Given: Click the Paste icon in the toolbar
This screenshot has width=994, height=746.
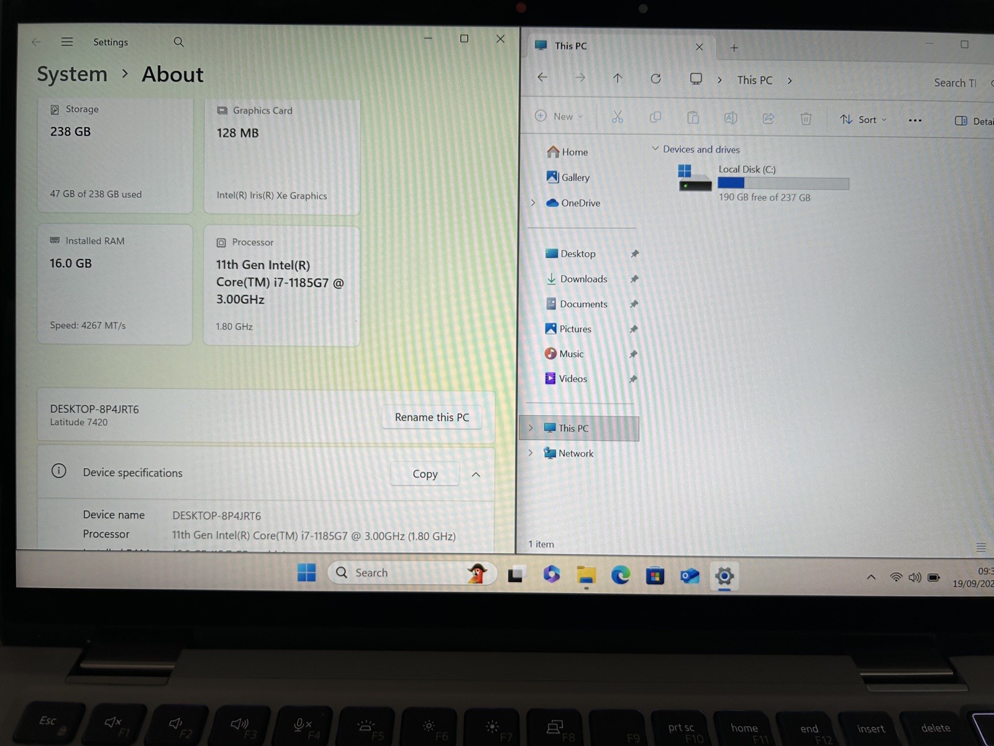Looking at the screenshot, I should (693, 117).
